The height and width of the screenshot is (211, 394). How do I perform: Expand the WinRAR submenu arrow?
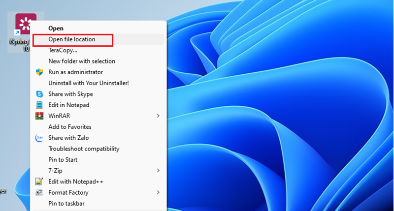(x=158, y=116)
